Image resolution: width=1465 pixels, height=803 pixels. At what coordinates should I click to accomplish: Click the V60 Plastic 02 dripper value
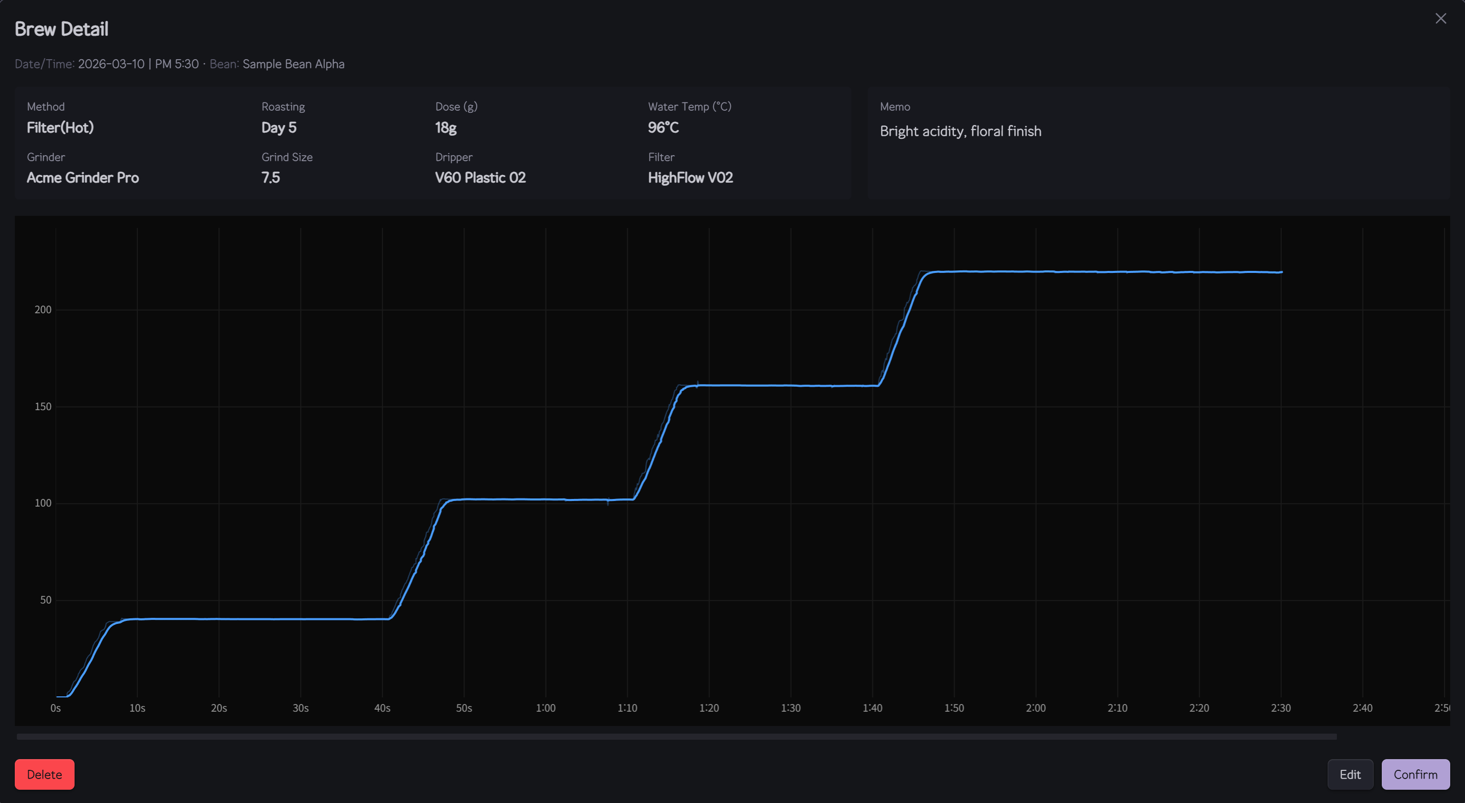pos(479,178)
